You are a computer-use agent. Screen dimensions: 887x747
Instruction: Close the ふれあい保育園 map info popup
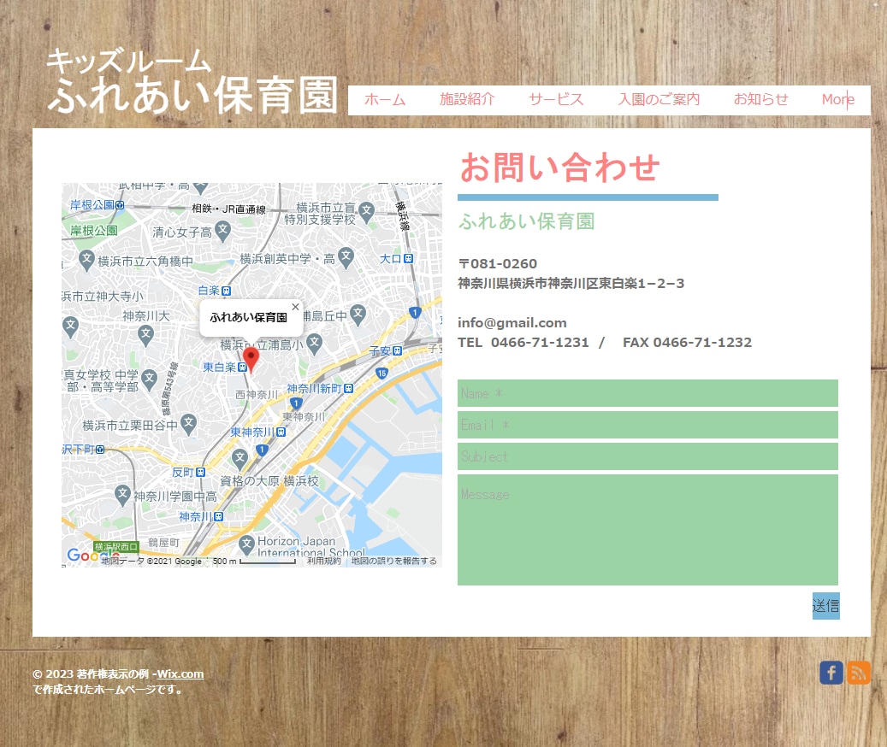coord(295,307)
